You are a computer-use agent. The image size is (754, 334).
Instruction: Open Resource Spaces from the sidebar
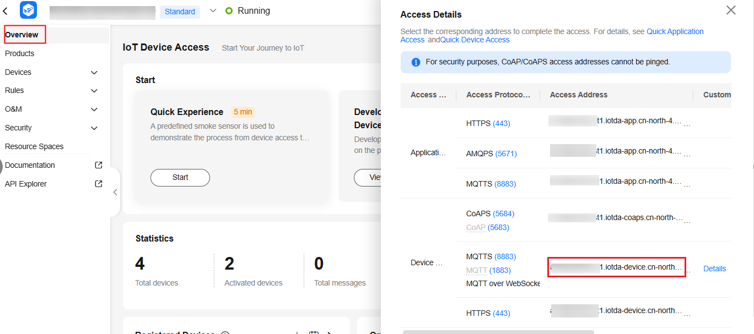click(x=34, y=146)
